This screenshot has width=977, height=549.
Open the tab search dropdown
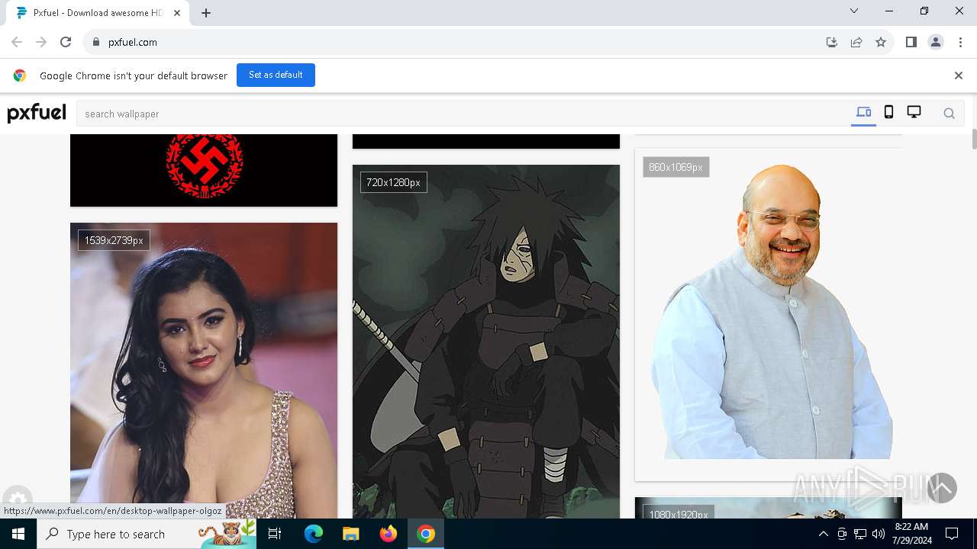[854, 11]
